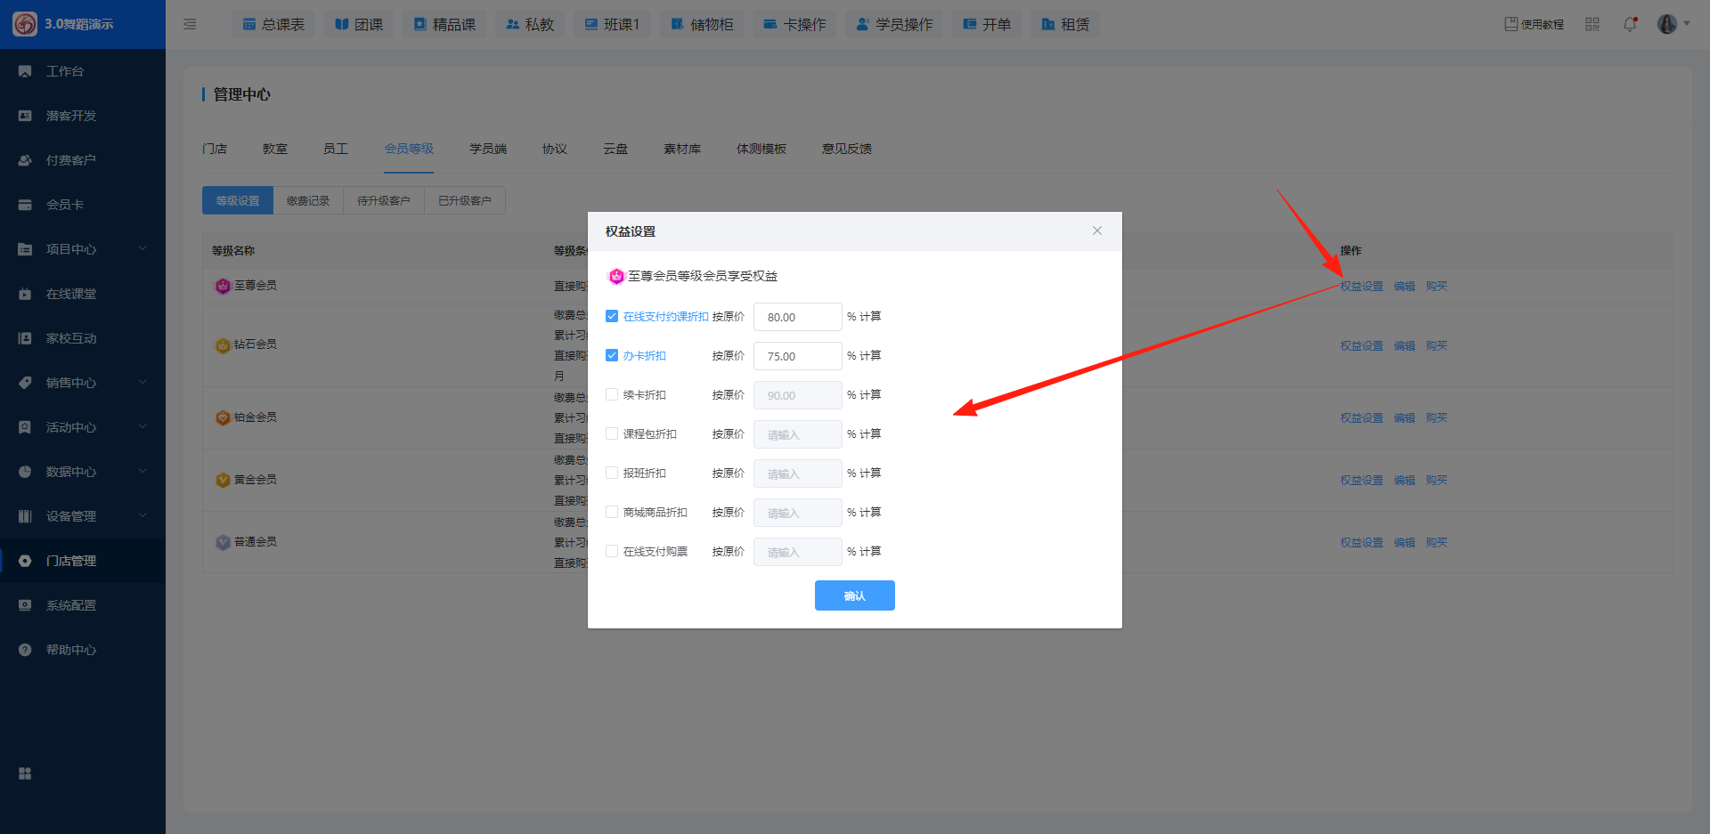This screenshot has width=1710, height=834.
Task: Collapse sidebar using hamburger menu icon
Action: [190, 24]
